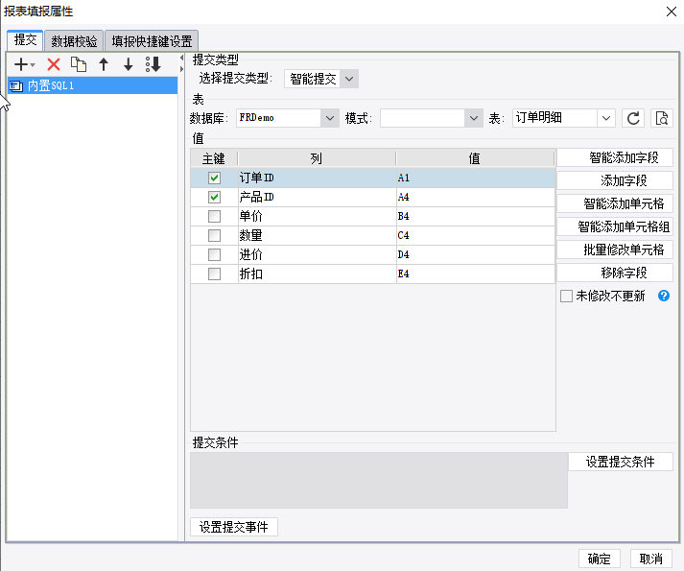This screenshot has height=571, width=684.
Task: Select the 数量 column cell
Action: 317,235
